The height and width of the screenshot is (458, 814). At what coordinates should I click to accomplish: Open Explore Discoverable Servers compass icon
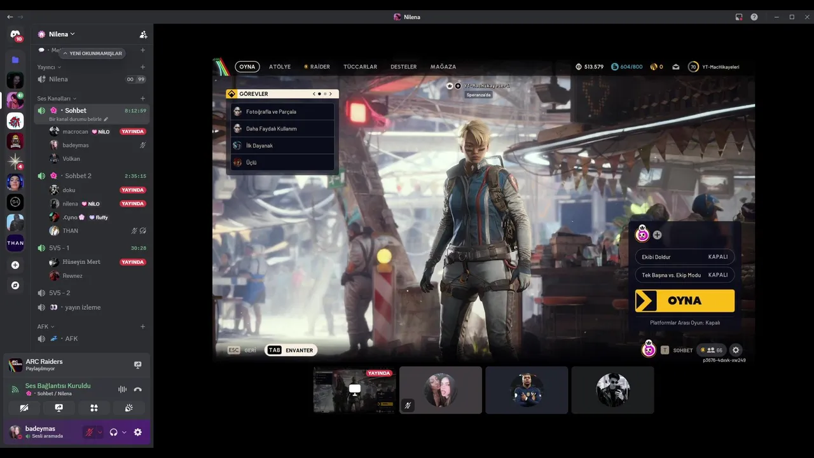point(15,286)
